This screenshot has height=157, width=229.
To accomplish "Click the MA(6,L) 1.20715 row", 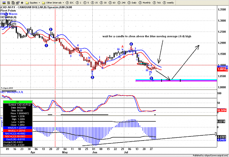I will coord(18,131).
